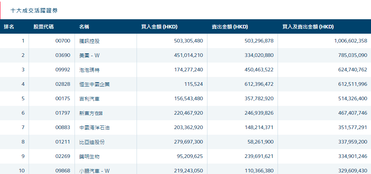Click sell amount 246,939,826

point(258,113)
